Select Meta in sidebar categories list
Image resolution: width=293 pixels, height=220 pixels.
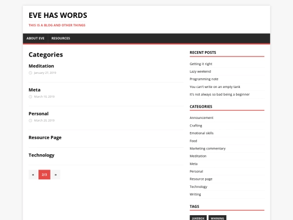[194, 164]
